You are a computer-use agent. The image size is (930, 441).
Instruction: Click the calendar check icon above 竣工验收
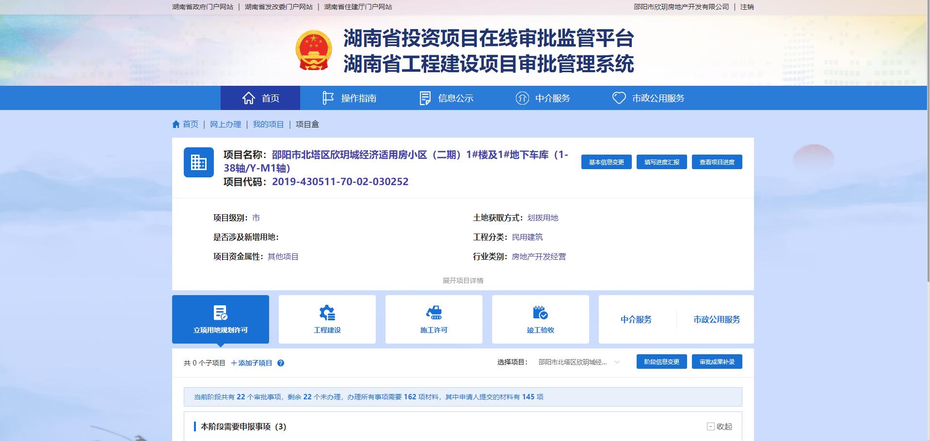541,313
